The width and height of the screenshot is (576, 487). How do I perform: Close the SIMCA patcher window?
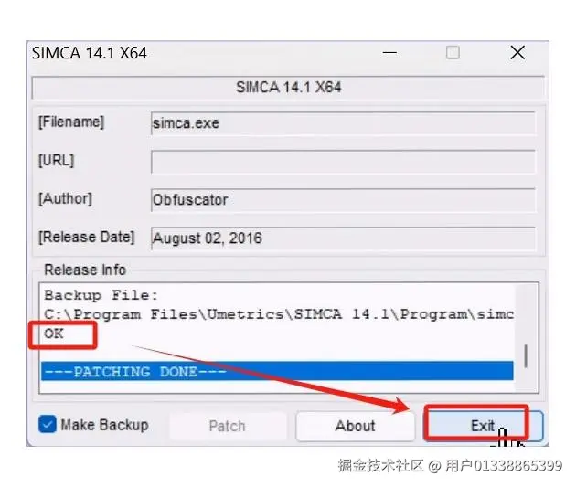pos(517,53)
